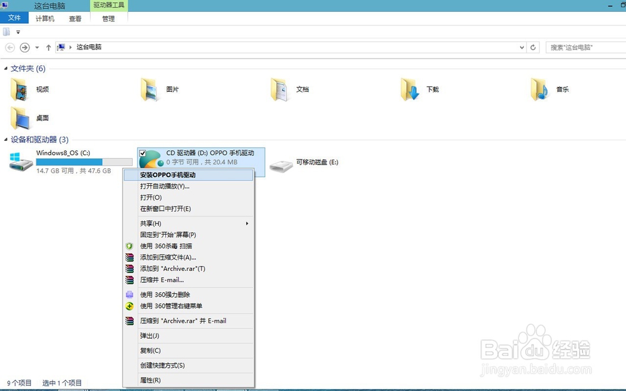This screenshot has height=391, width=626.
Task: Choose 添加到 "Archive.rar"(T) menu entry
Action: pyautogui.click(x=188, y=268)
